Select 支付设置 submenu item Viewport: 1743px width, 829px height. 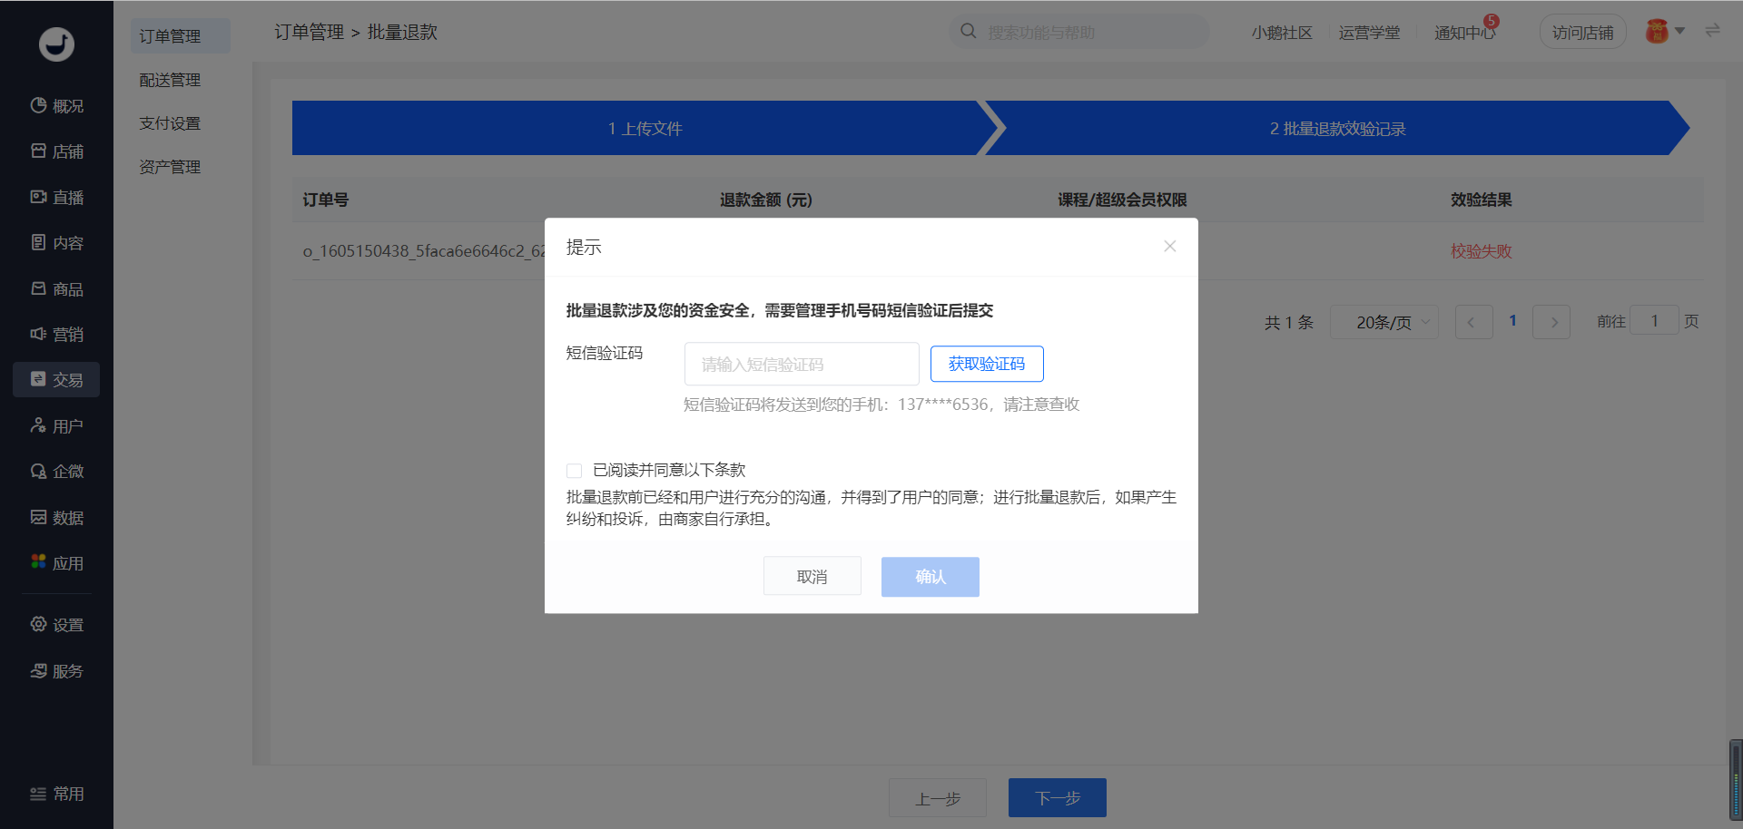tap(170, 123)
